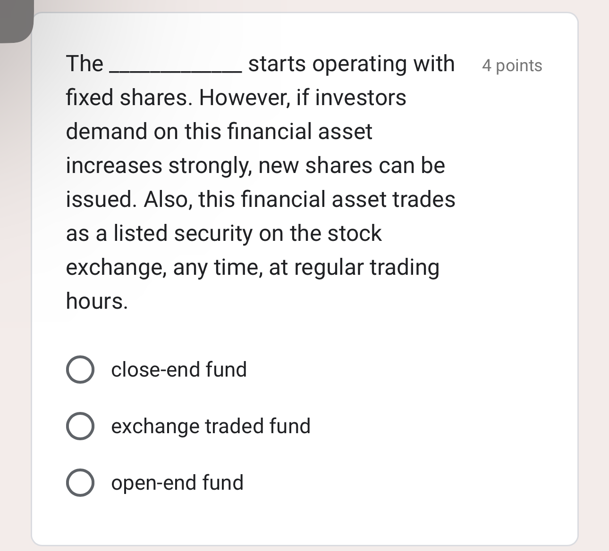Viewport: 609px width, 551px height.
Task: Click the open-end fund option label
Action: point(177,483)
